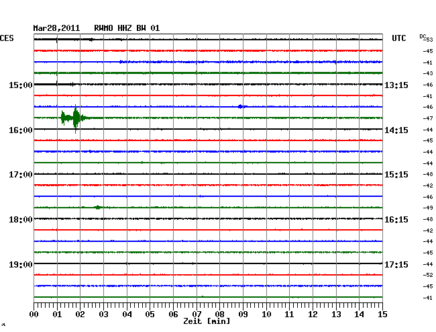Click the blue onset near minute 04 on third trace
This screenshot has width=436, height=332.
click(121, 62)
